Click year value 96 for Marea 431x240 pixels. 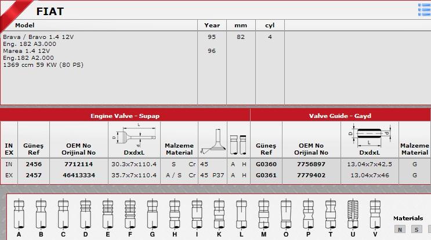pyautogui.click(x=212, y=51)
